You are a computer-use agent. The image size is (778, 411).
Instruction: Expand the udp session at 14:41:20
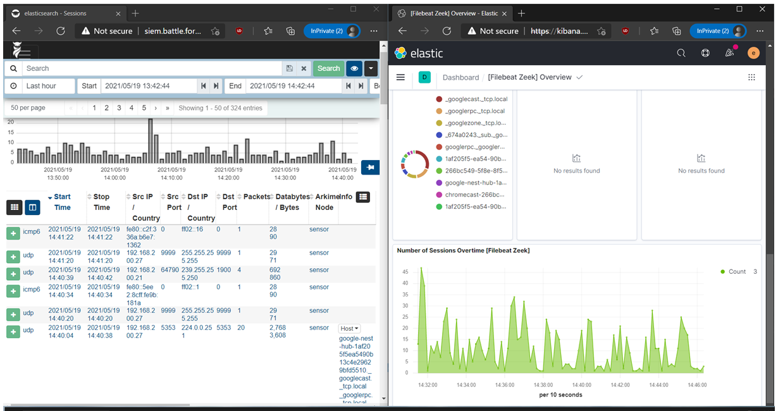tap(13, 257)
